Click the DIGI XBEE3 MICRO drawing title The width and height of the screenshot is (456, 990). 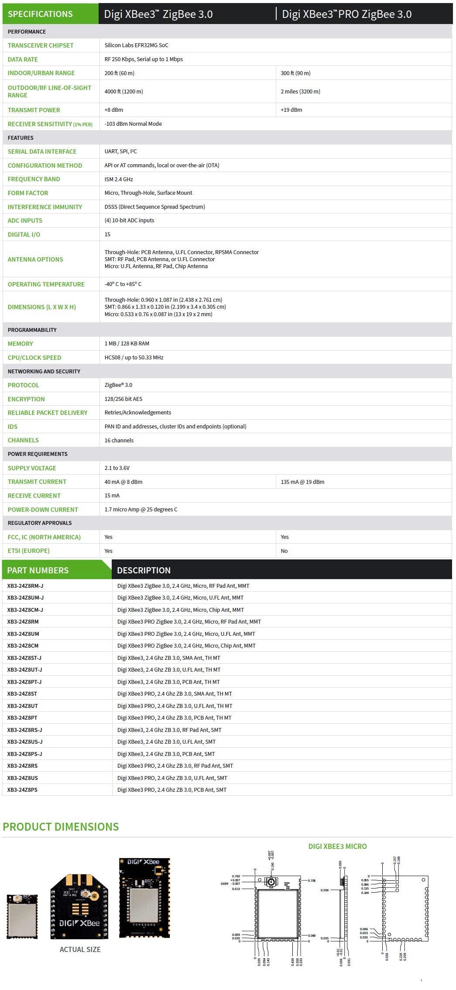point(337,846)
